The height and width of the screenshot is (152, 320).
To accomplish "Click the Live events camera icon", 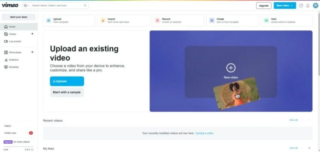I will pos(6,41).
